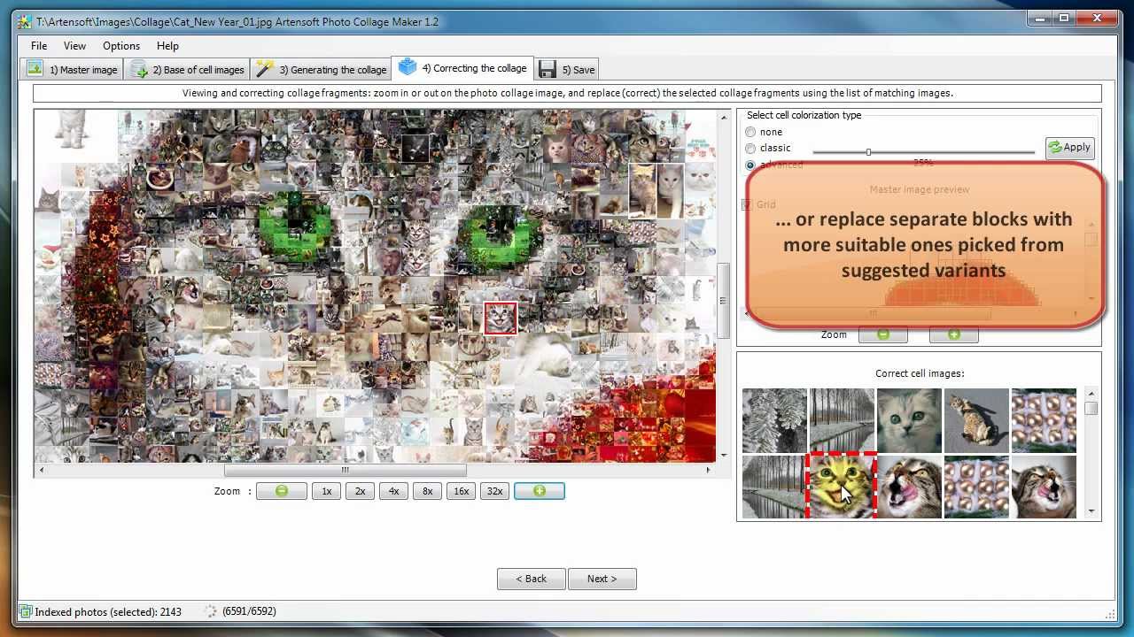Click the Indexed photos status icon
Viewport: 1134px width, 637px height.
[25, 611]
